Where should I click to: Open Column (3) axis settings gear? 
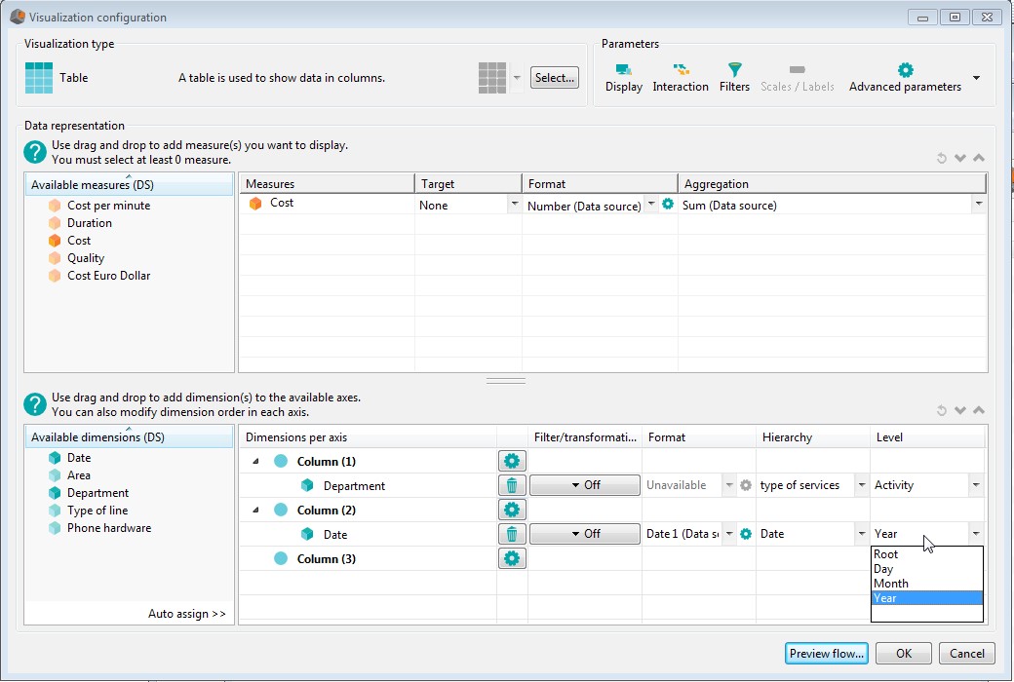(512, 558)
